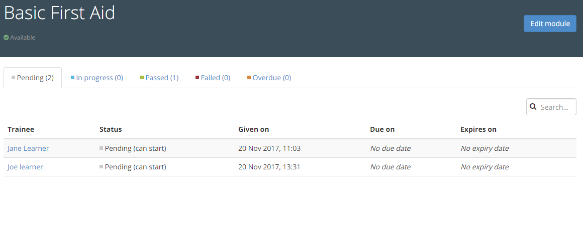
Task: Open Jane Learner's trainee profile link
Action: (28, 148)
